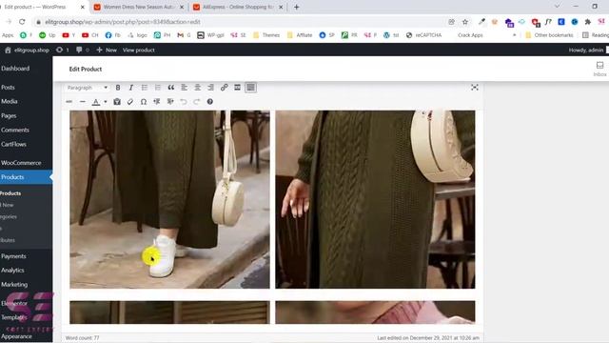Screen dimensions: 609x343
Task: Insert horizontal line
Action: [83, 102]
